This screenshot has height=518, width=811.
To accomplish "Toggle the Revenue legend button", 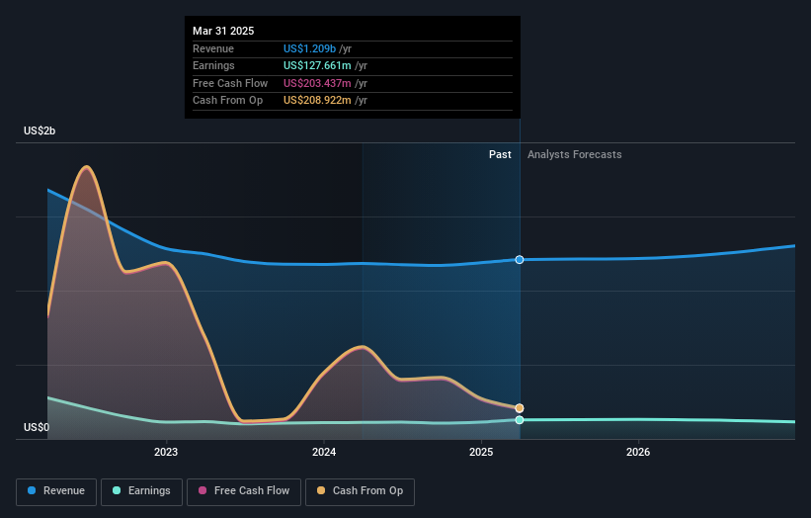I will [56, 491].
